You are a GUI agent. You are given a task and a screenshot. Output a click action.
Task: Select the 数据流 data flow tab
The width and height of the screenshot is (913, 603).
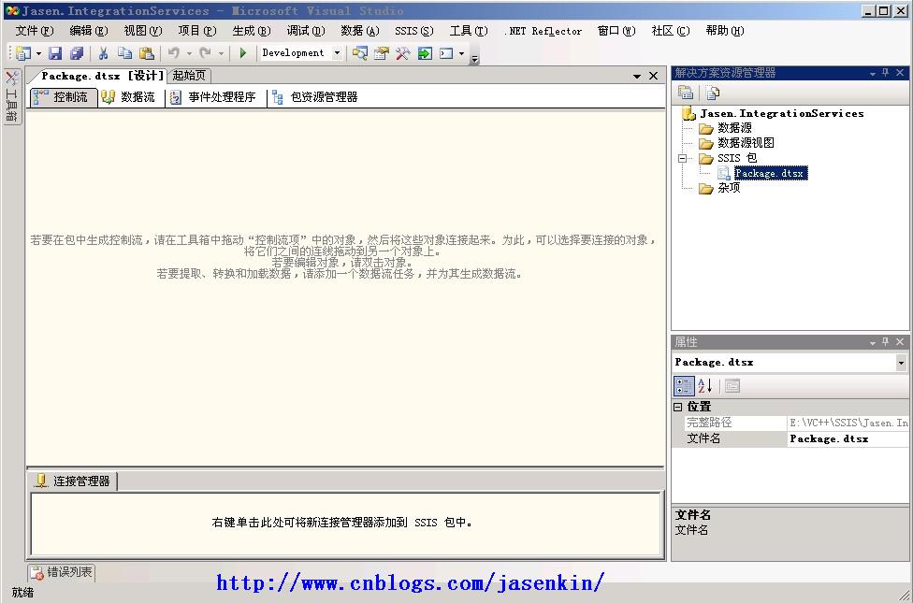coord(128,97)
